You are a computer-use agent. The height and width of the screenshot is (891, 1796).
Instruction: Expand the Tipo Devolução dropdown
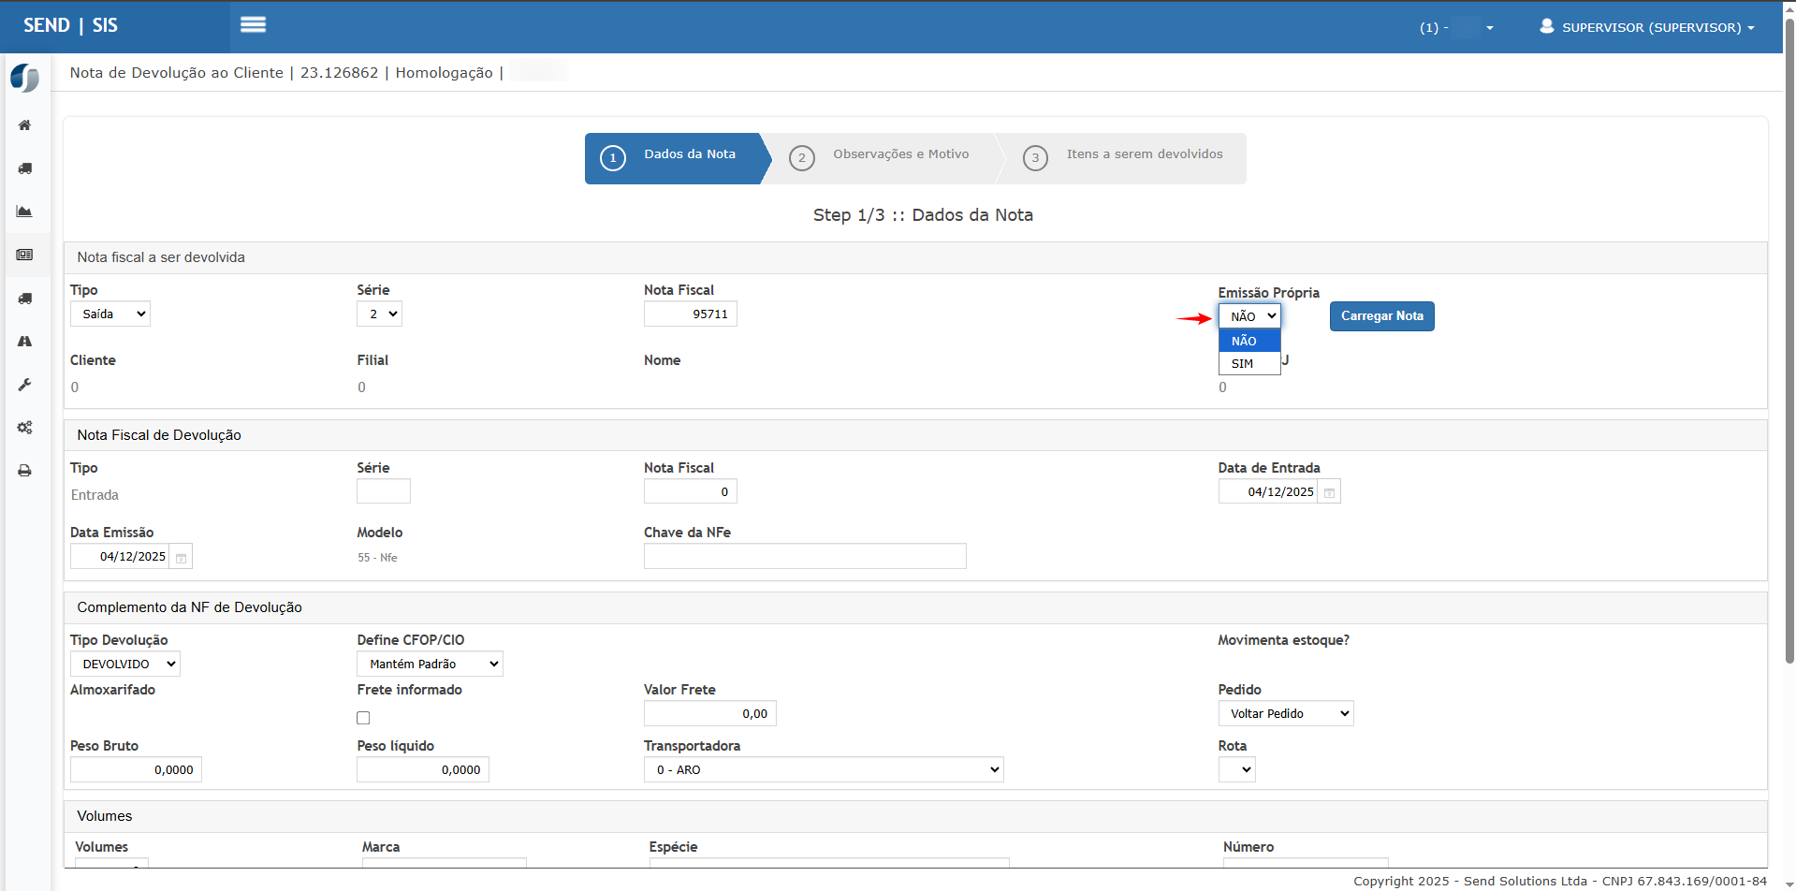[x=125, y=664]
